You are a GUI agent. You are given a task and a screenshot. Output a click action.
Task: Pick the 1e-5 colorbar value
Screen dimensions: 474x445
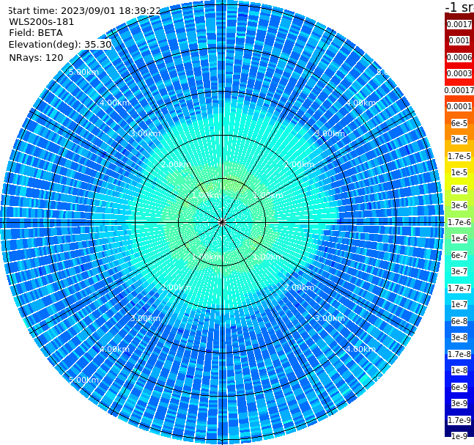[x=459, y=172]
